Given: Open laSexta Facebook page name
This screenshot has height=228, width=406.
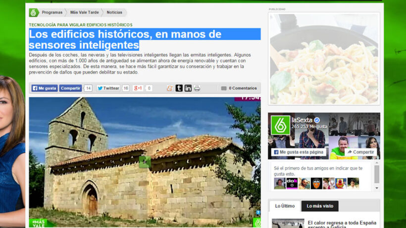Looking at the screenshot, I should tap(302, 120).
